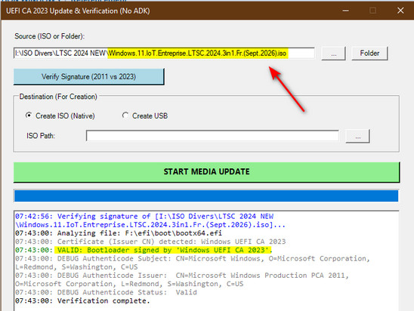Click log line '07:42:56: Verifying signature of'
Screen dimensions: 414x311
coord(150,220)
